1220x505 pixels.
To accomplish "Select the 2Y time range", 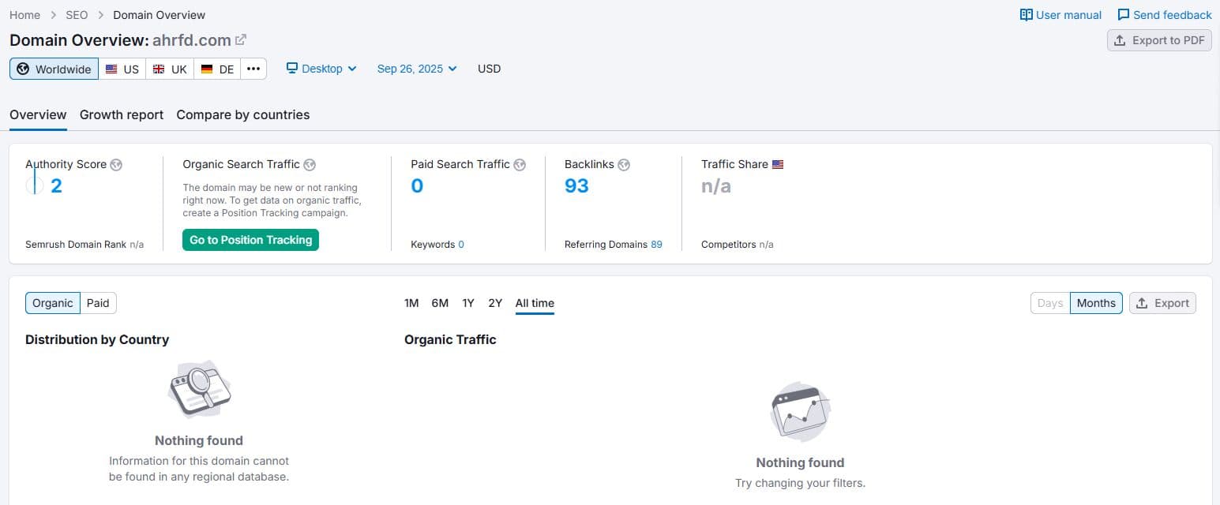I will coord(495,303).
